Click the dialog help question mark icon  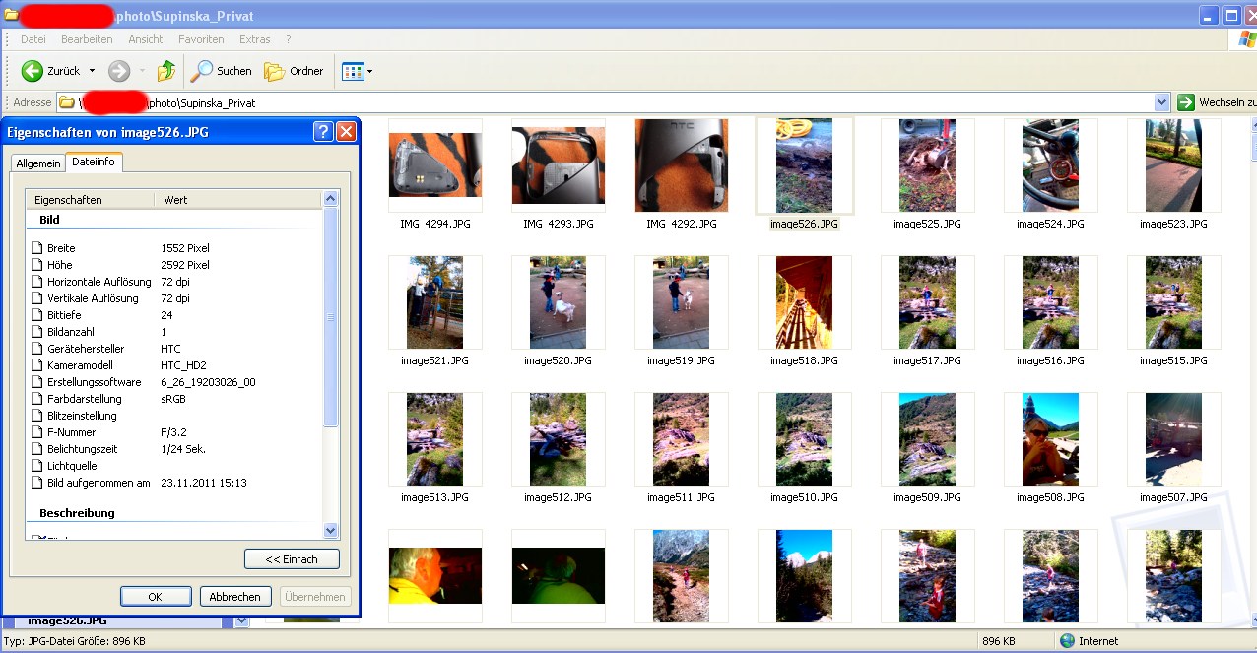click(x=323, y=132)
